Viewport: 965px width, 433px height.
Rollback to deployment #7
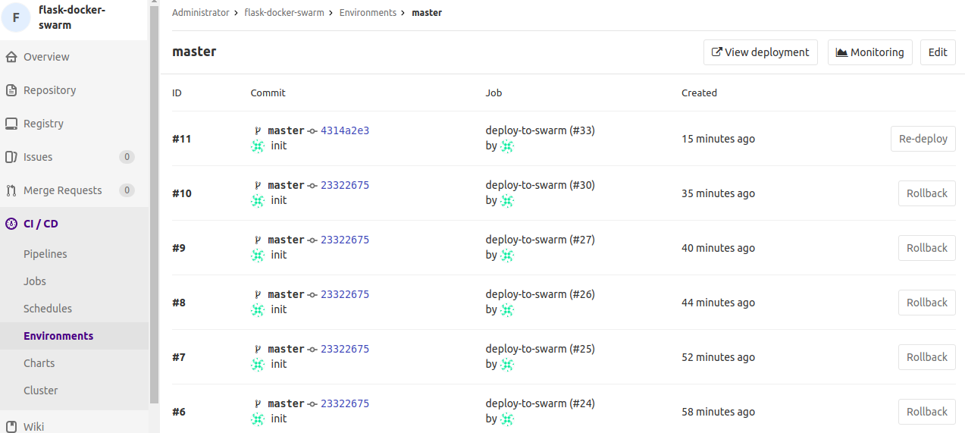coord(926,357)
